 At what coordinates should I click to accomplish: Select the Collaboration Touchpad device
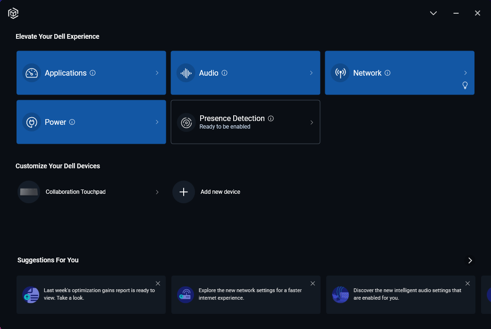pyautogui.click(x=76, y=192)
